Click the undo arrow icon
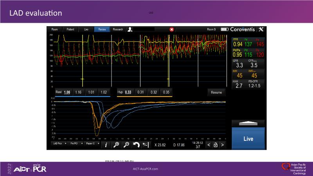The height and width of the screenshot is (176, 313). (136, 145)
